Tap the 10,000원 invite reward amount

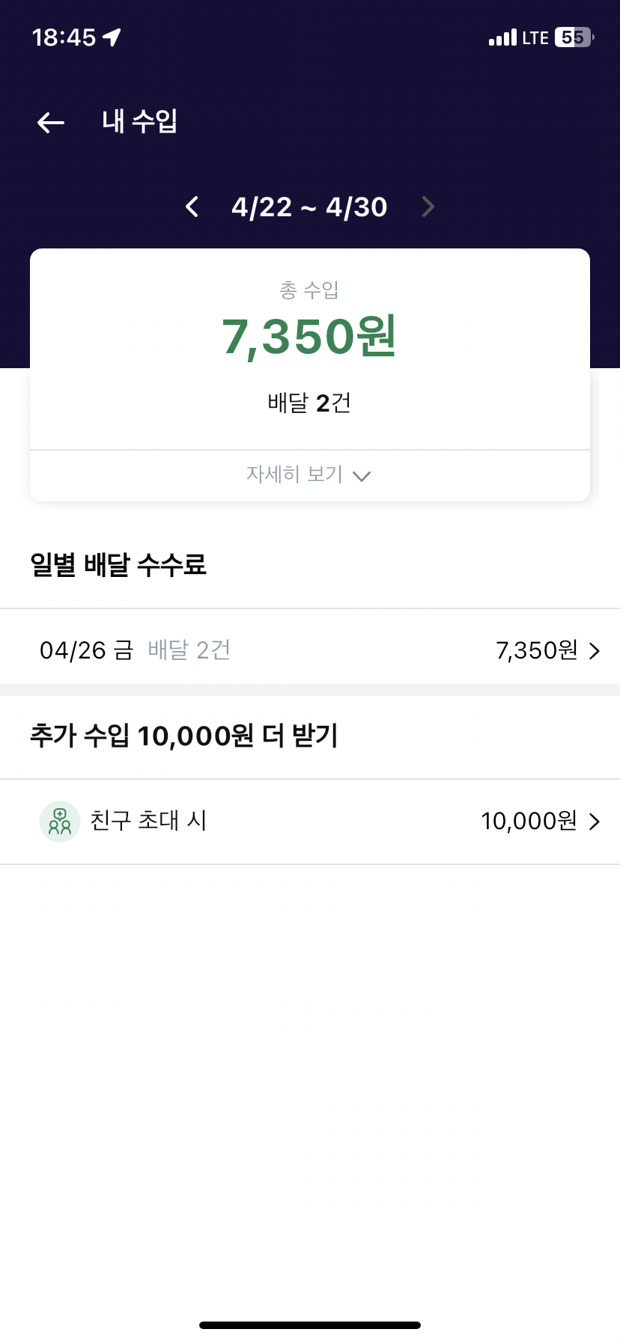click(x=529, y=822)
